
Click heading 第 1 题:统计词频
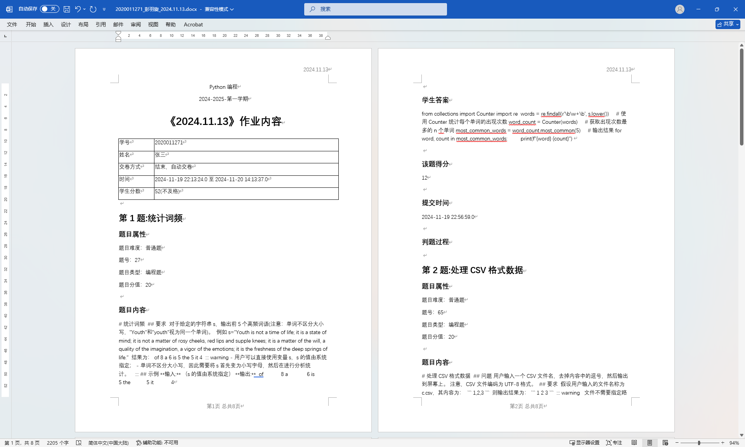151,218
